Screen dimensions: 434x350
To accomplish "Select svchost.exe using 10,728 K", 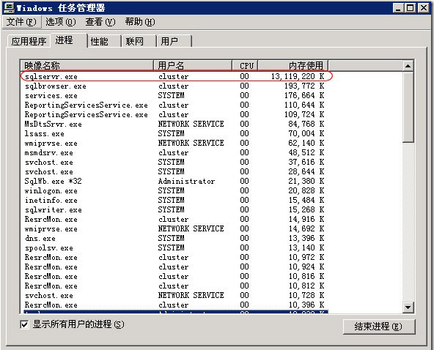I will click(174, 295).
